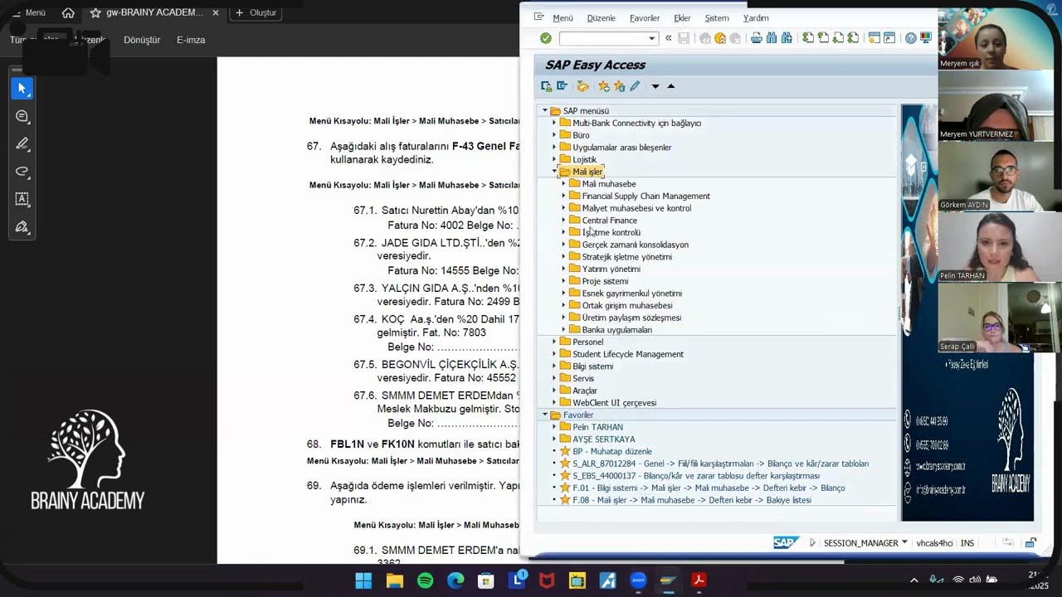This screenshot has width=1062, height=597.
Task: Click the Last Page icon in SAP toolbar
Action: click(x=853, y=38)
